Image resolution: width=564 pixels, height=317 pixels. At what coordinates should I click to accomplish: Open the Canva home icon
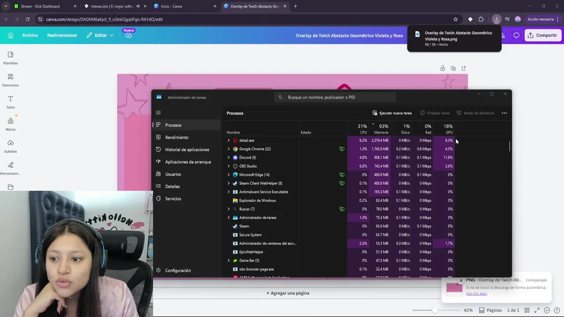pyautogui.click(x=11, y=35)
